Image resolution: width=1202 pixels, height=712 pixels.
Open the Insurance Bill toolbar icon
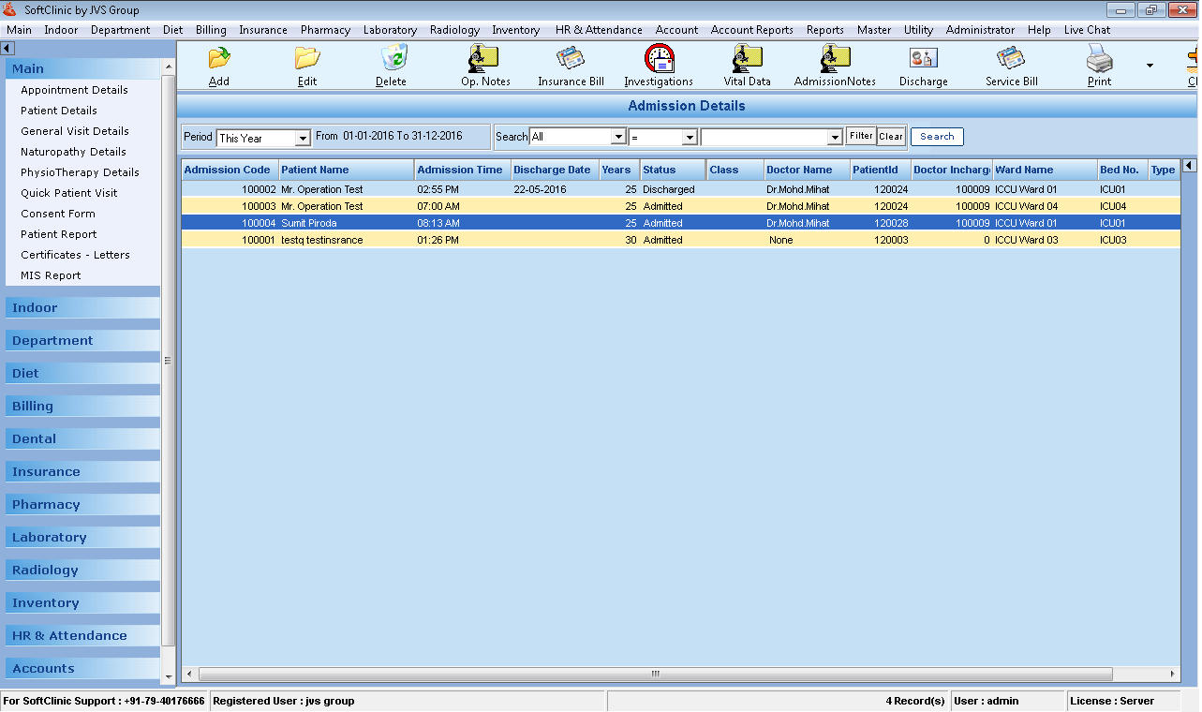(x=571, y=59)
